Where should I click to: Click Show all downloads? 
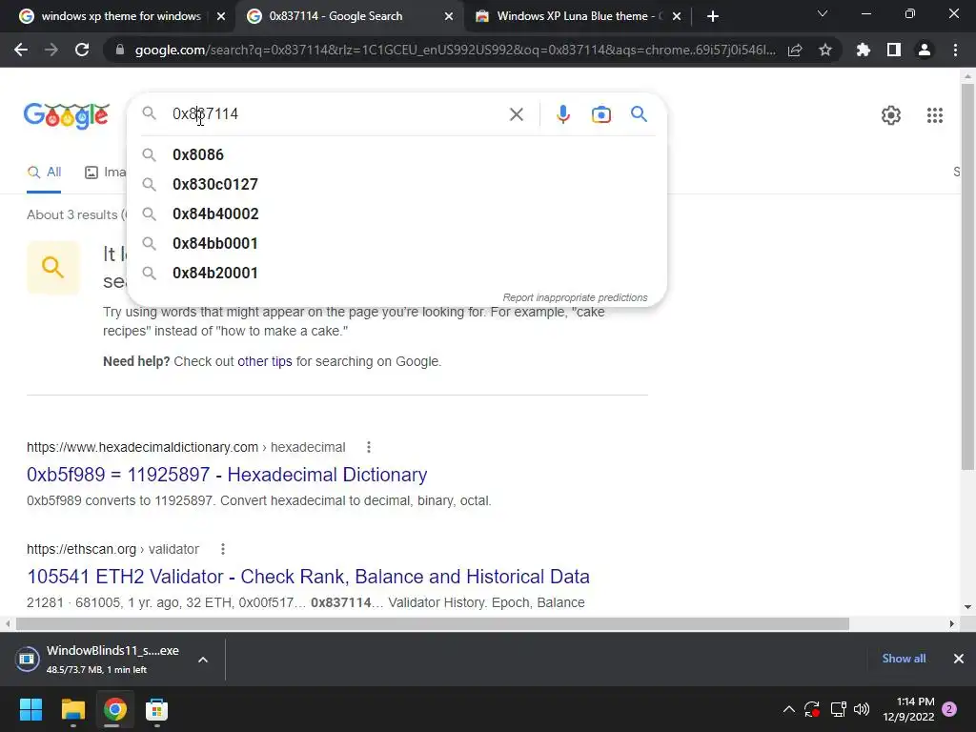tap(904, 659)
